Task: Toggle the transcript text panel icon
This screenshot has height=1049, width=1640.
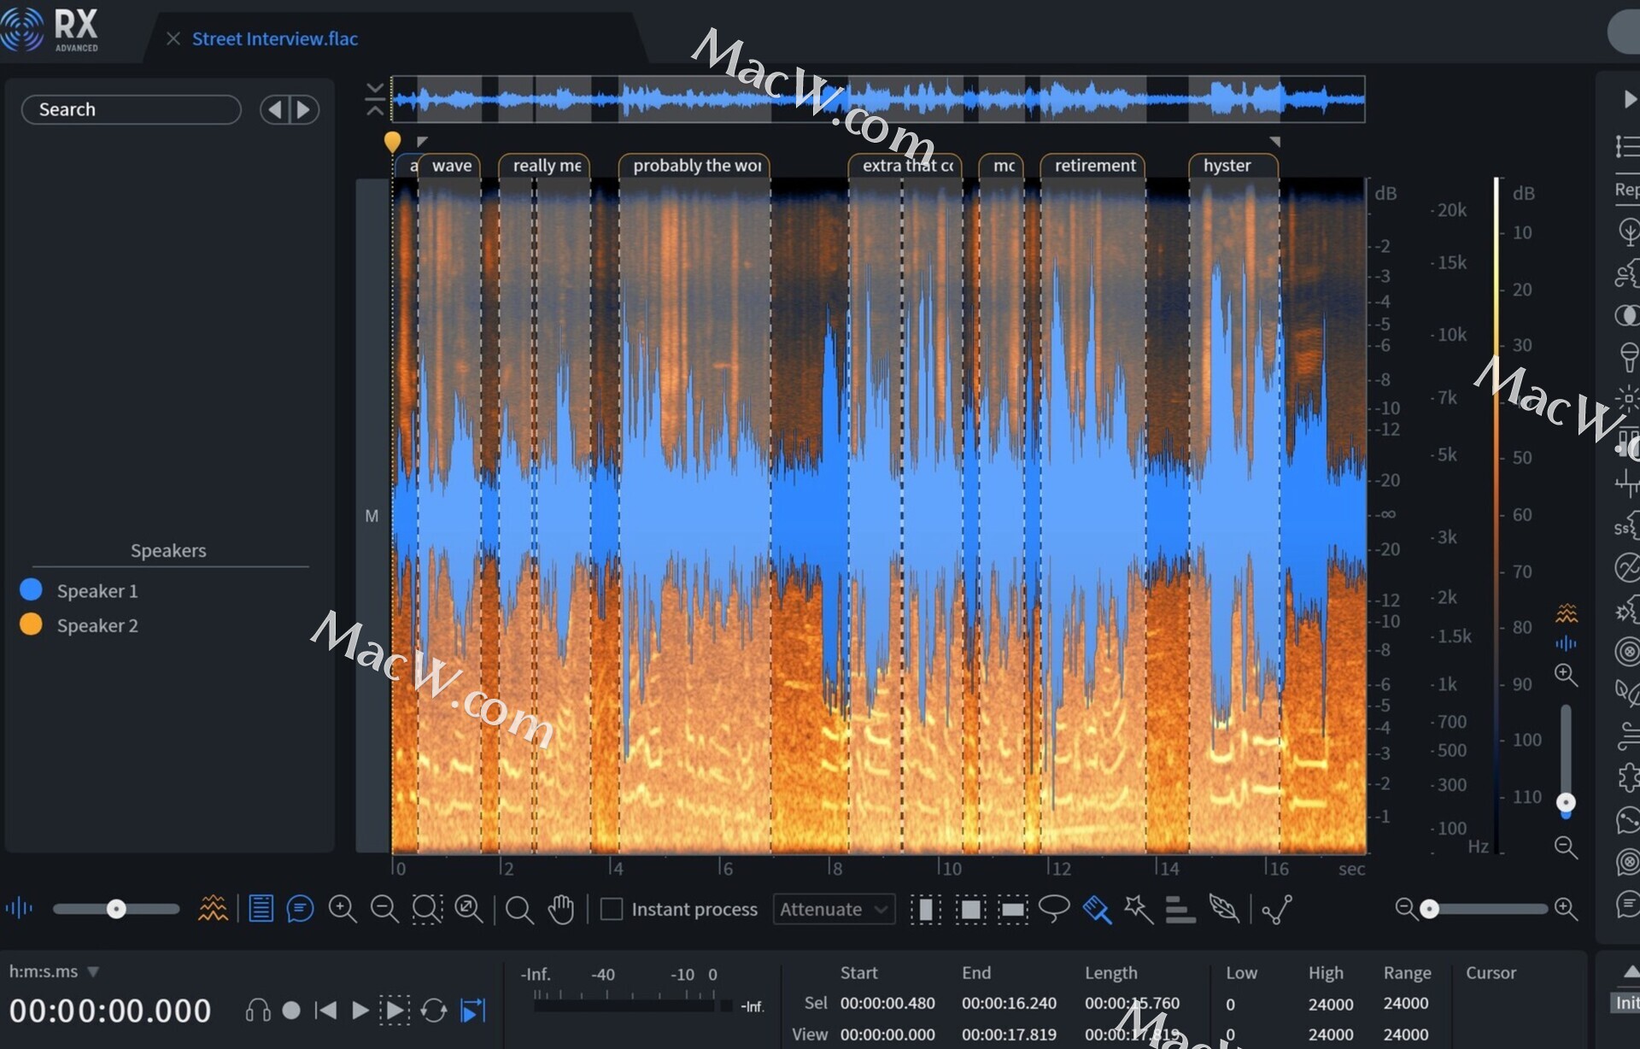Action: click(261, 909)
